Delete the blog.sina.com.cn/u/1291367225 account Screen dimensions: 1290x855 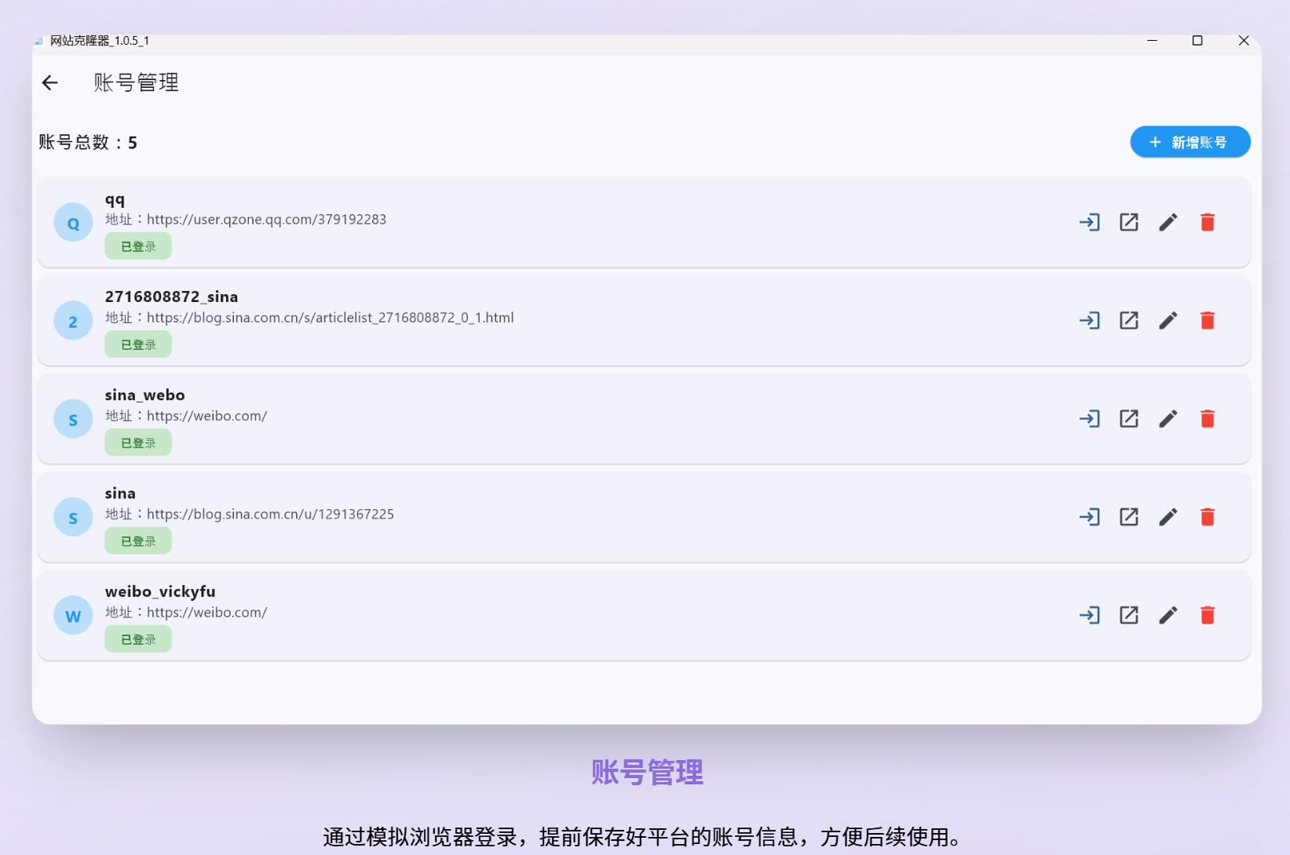coord(1208,517)
